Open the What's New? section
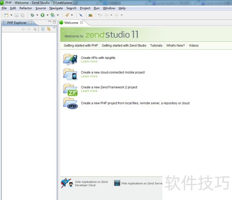 coord(175,45)
